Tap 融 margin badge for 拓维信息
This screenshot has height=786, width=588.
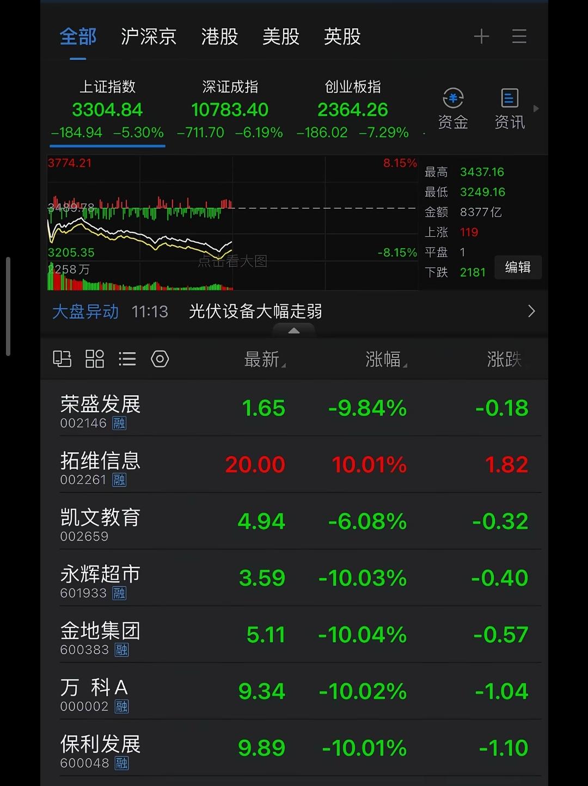click(x=119, y=480)
